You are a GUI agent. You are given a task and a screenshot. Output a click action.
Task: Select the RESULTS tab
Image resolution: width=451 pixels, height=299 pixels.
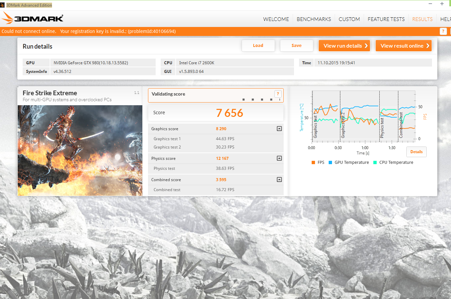[422, 19]
